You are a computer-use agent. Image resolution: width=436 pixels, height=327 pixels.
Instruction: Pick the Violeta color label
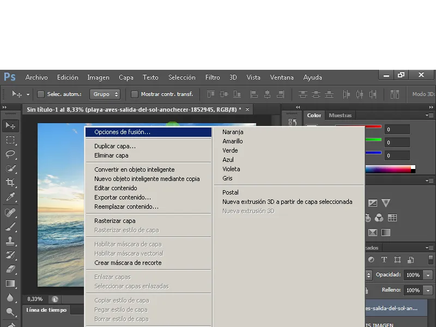[x=289, y=169]
